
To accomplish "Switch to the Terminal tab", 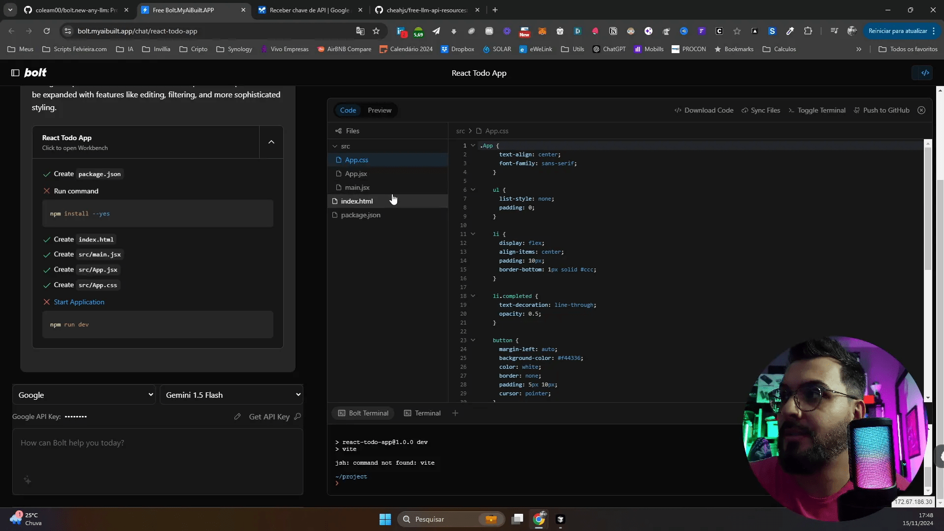I will coord(422,413).
